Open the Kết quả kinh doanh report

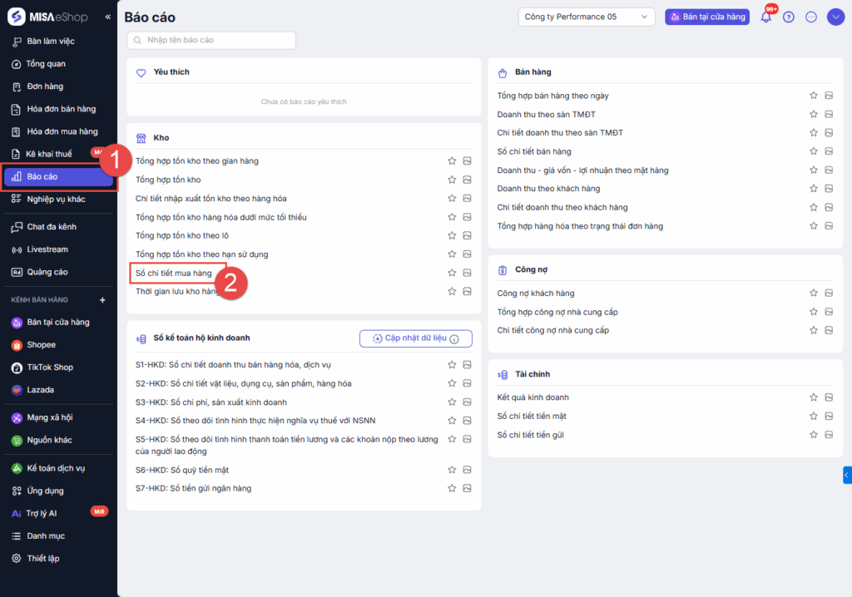pyautogui.click(x=532, y=397)
